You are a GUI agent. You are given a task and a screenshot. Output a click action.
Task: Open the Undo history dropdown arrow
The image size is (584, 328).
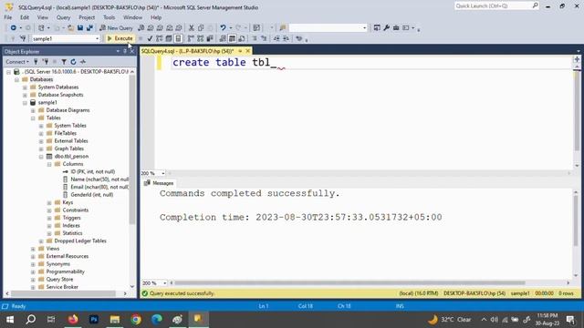[231, 28]
